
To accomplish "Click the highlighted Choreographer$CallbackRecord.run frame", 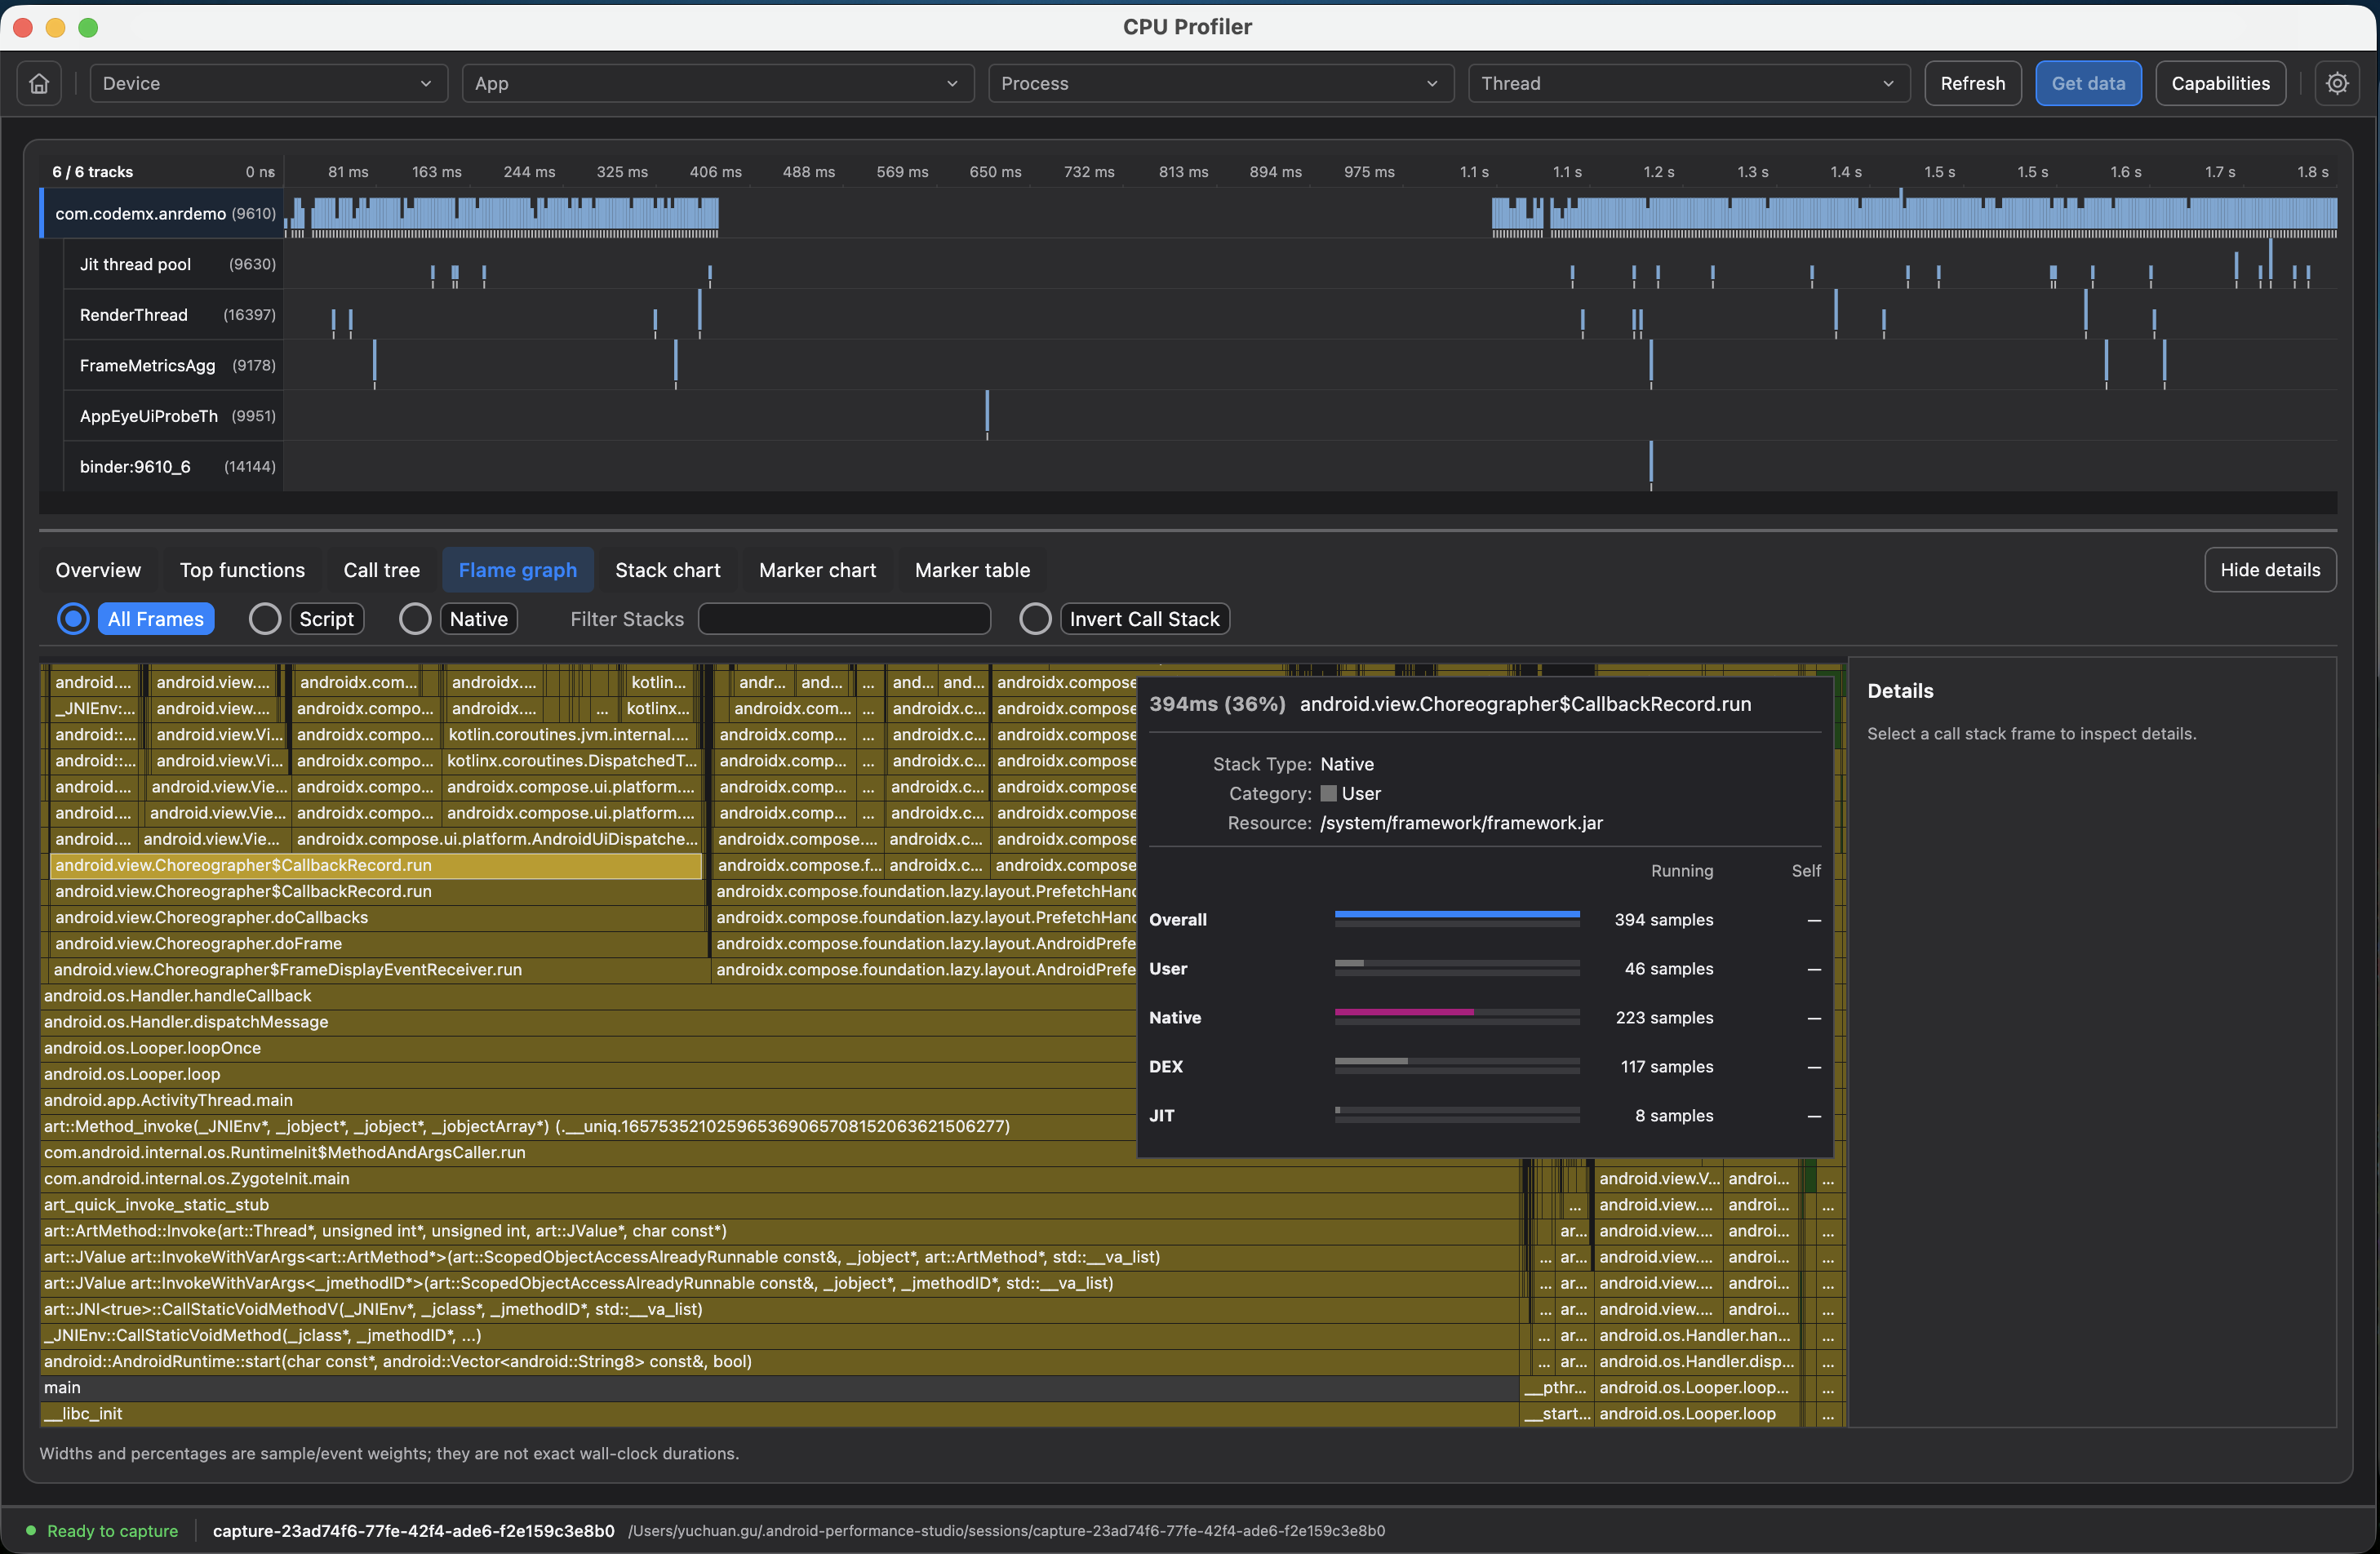I will [376, 865].
